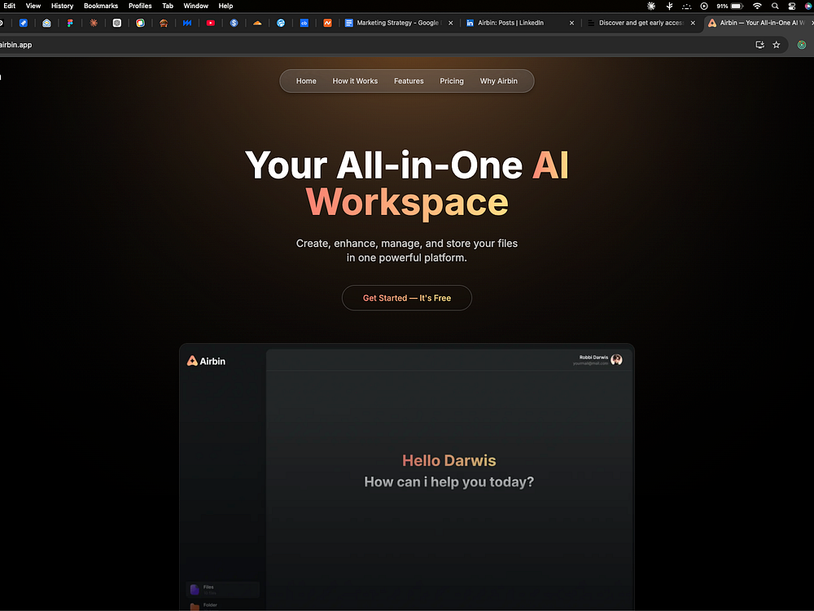Screen dimensions: 814x611
Task: Go to the Features nav link
Action: [409, 81]
